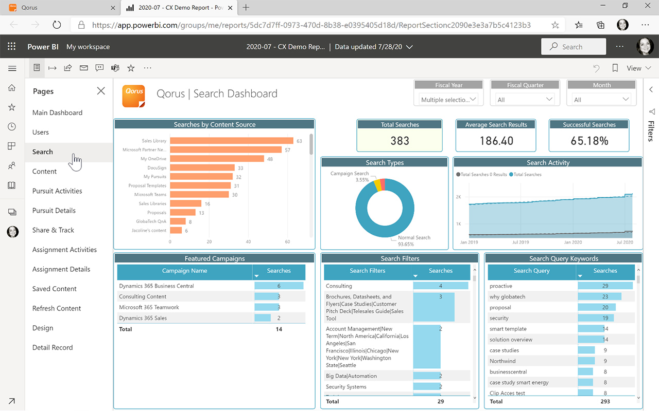
Task: Click the Total Searches legend marker
Action: point(511,175)
